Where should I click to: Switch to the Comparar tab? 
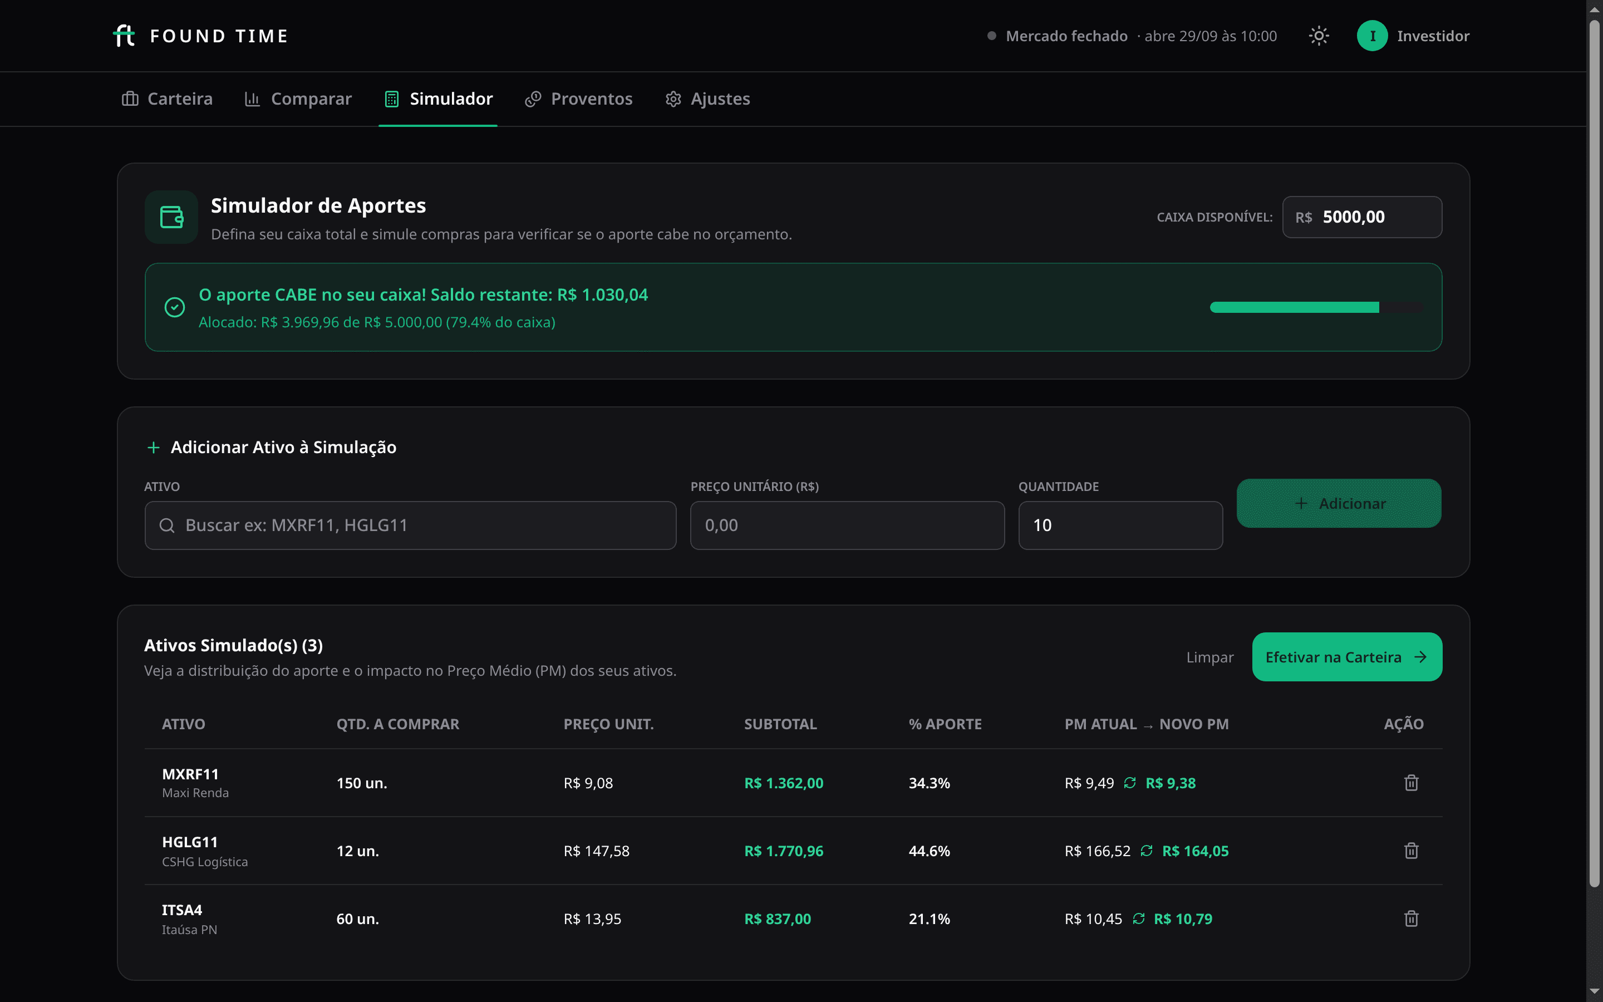click(x=298, y=99)
